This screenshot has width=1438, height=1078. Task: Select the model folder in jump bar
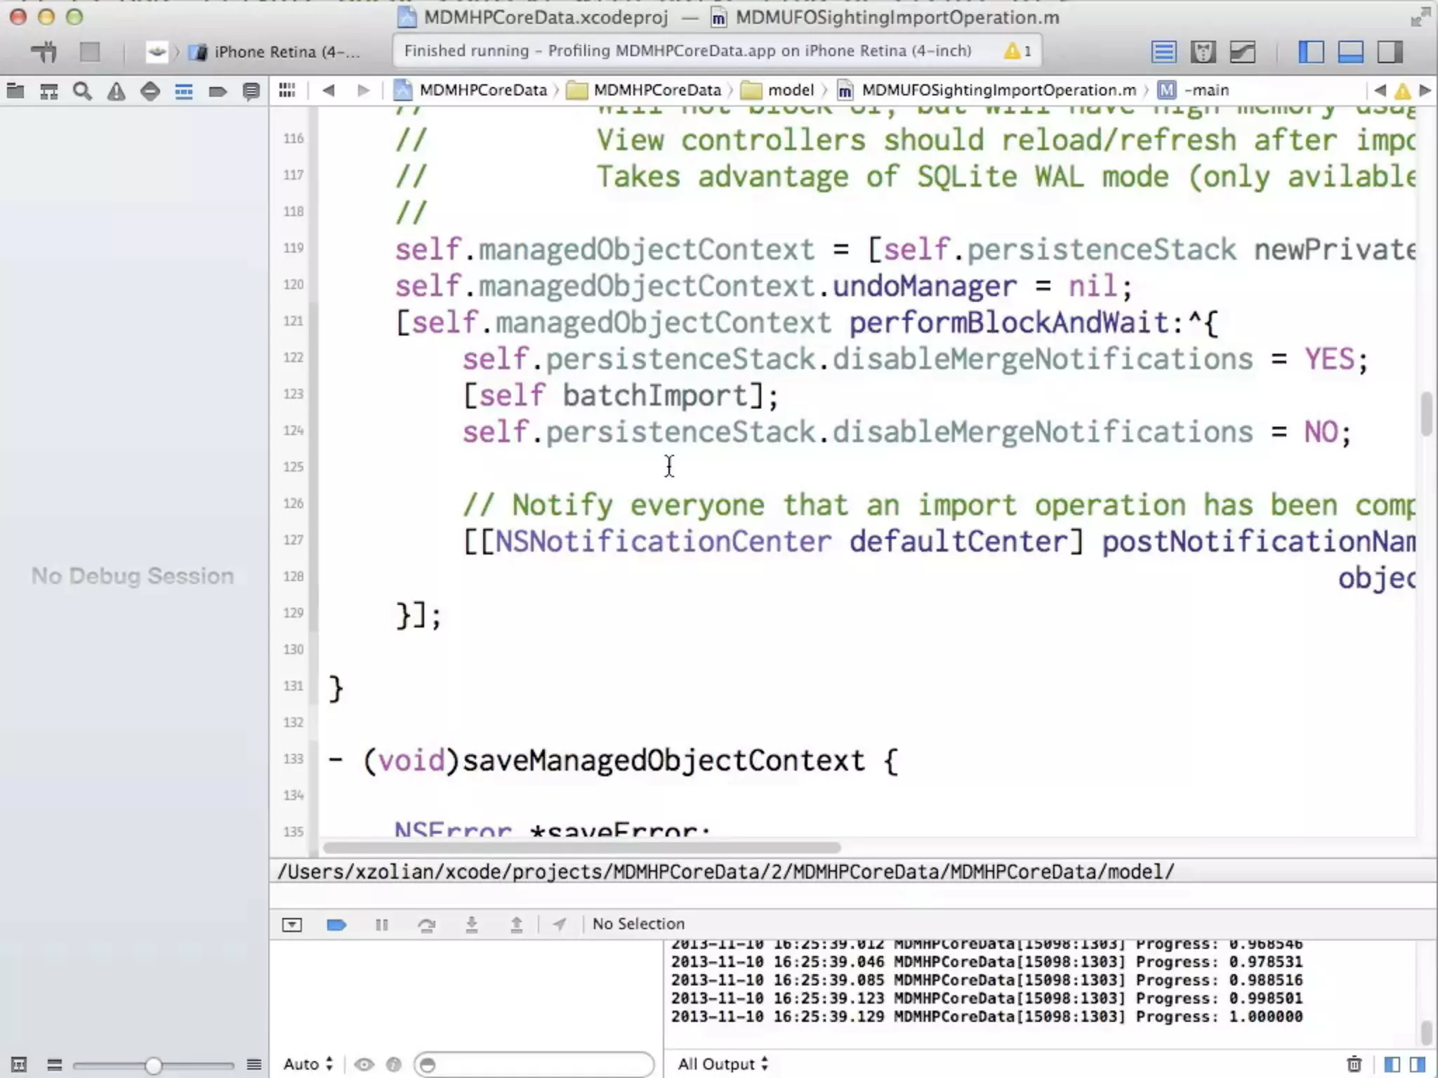[x=790, y=91]
